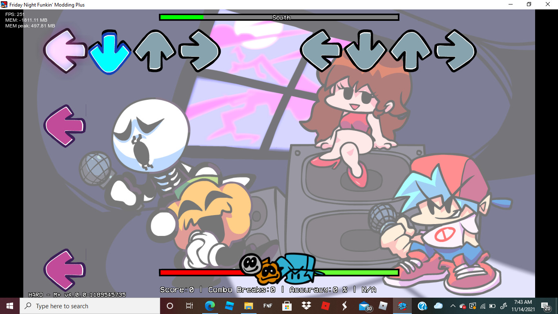Open Mail with 30 unread badge
558x314 pixels.
tap(364, 306)
